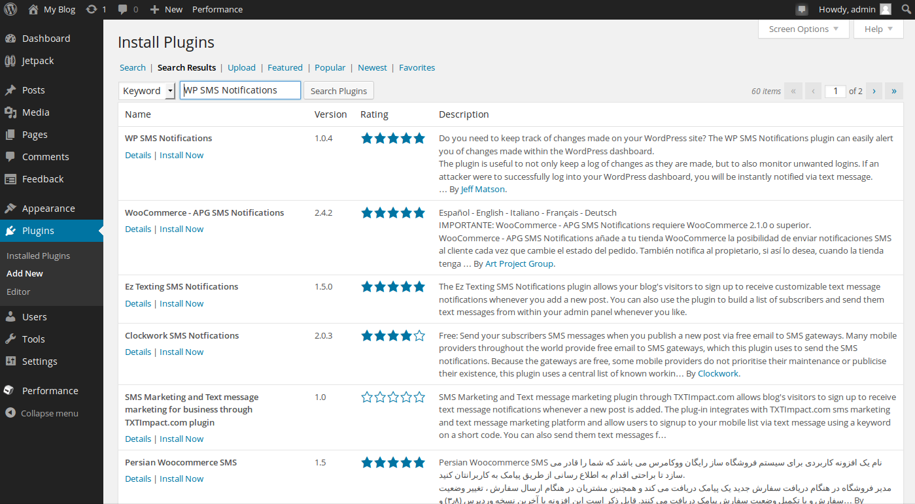Image resolution: width=915 pixels, height=504 pixels.
Task: Expand the Screen Options panel
Action: pyautogui.click(x=803, y=29)
